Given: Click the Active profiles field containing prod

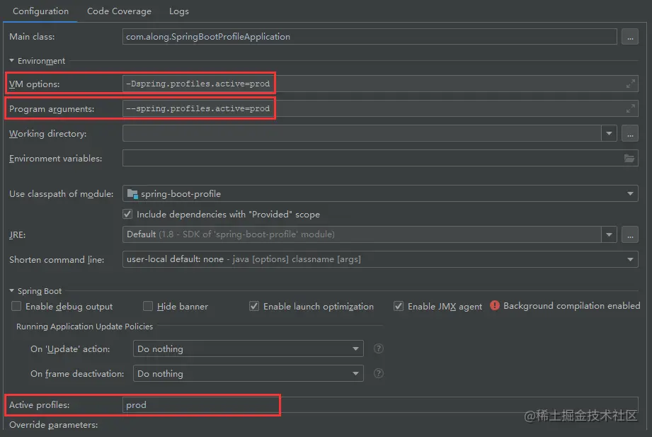Looking at the screenshot, I should pos(380,404).
